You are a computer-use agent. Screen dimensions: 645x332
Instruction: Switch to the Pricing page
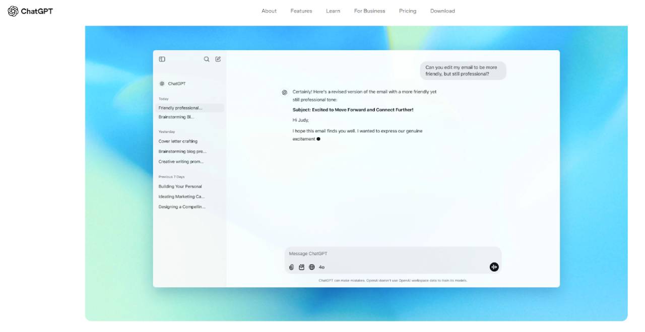407,11
